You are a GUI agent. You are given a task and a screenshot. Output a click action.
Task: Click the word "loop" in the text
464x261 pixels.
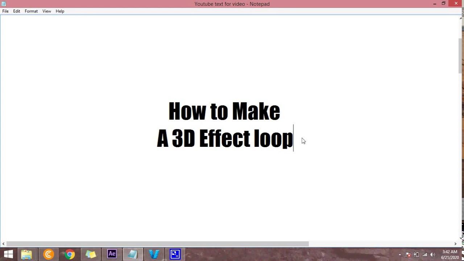[x=273, y=140]
